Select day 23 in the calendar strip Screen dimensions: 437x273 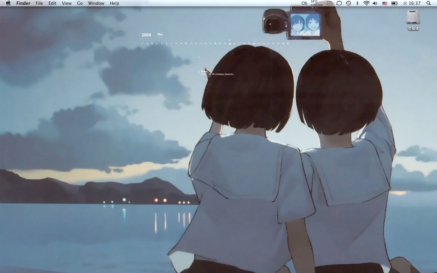249,44
